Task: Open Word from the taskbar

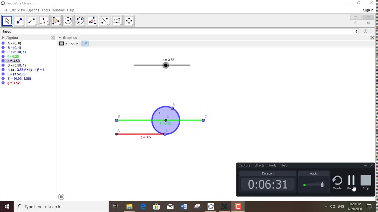Action: coord(184,206)
